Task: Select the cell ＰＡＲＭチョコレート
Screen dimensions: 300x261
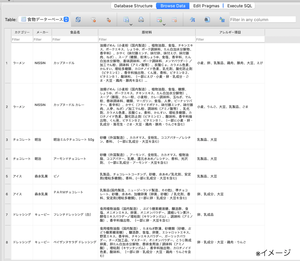Action: click(75, 194)
